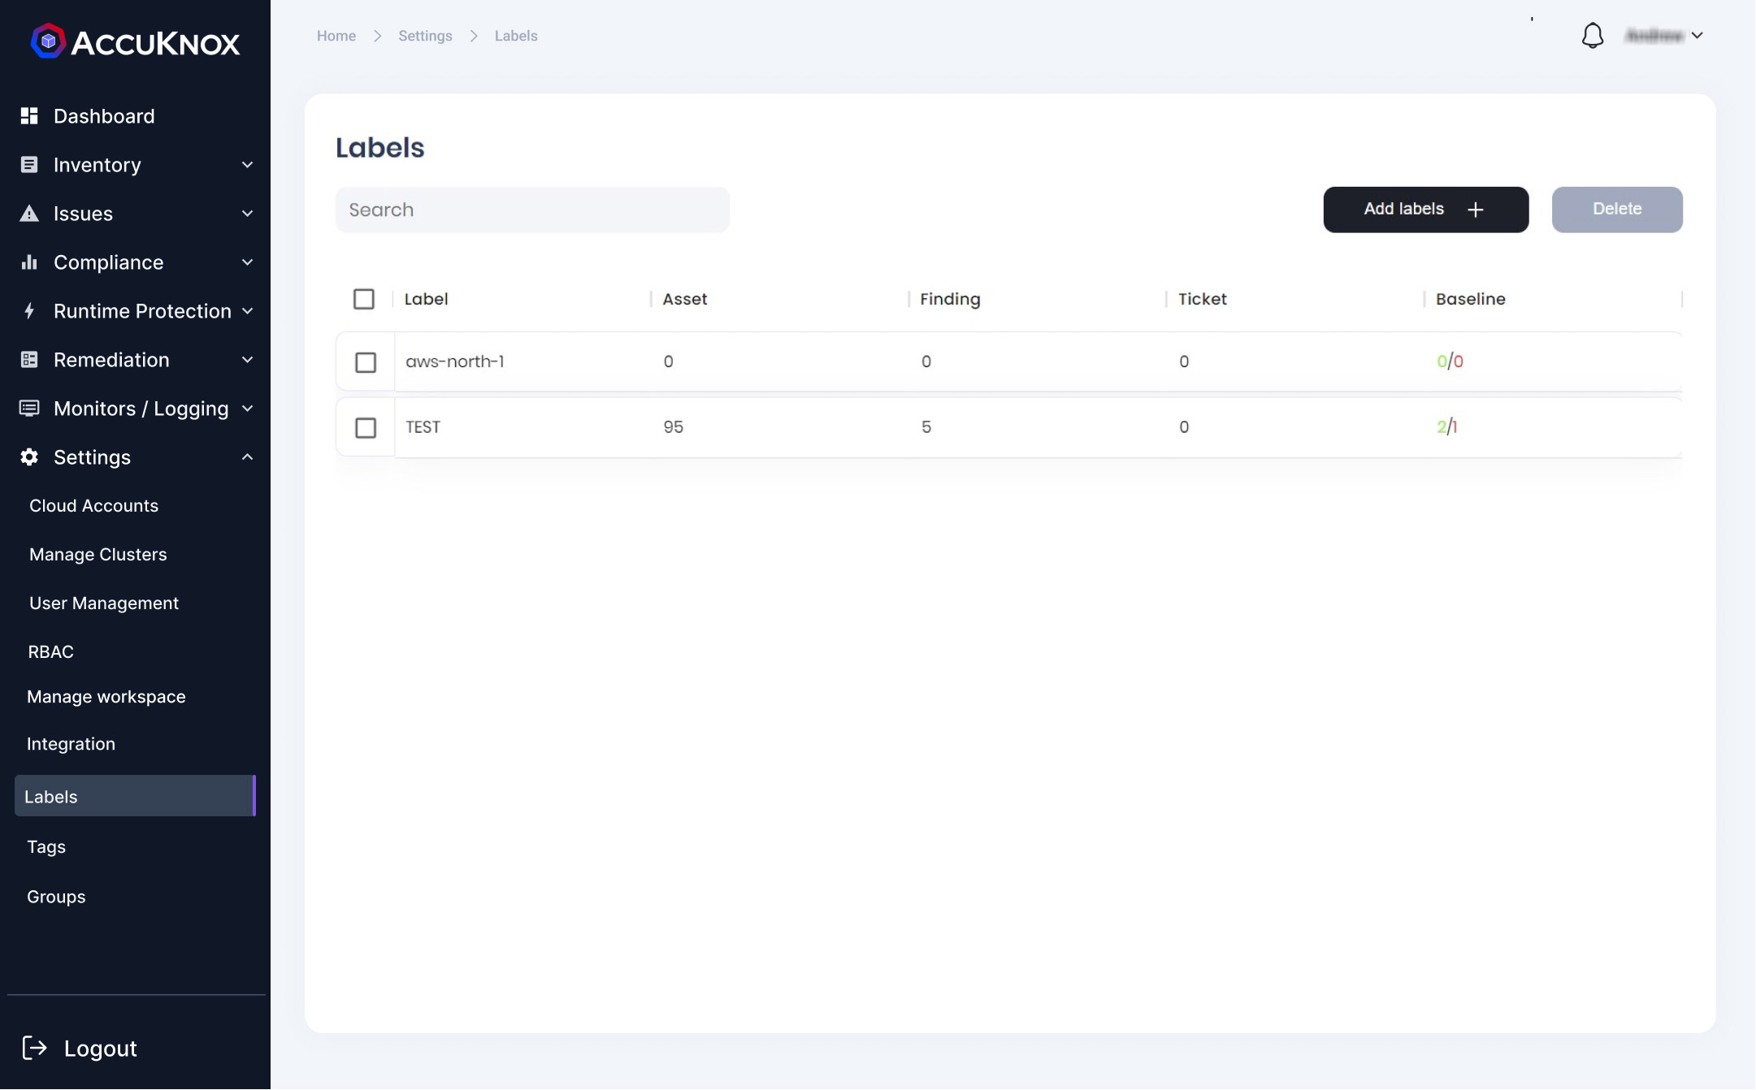Check the TEST row checkbox
Viewport: 1756px width, 1090px height.
tap(366, 427)
